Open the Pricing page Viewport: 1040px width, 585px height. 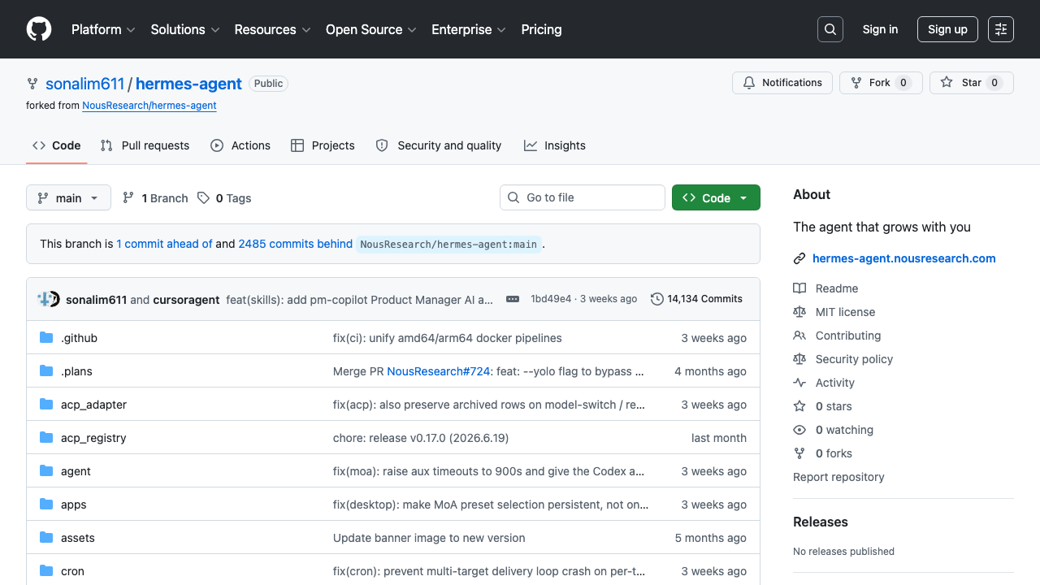[x=541, y=29]
